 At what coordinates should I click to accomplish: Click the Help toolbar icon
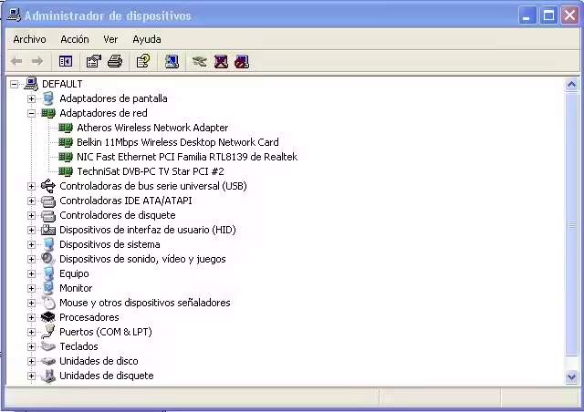point(143,61)
